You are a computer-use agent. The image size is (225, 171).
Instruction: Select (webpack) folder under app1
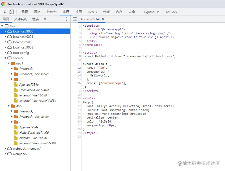26,69
